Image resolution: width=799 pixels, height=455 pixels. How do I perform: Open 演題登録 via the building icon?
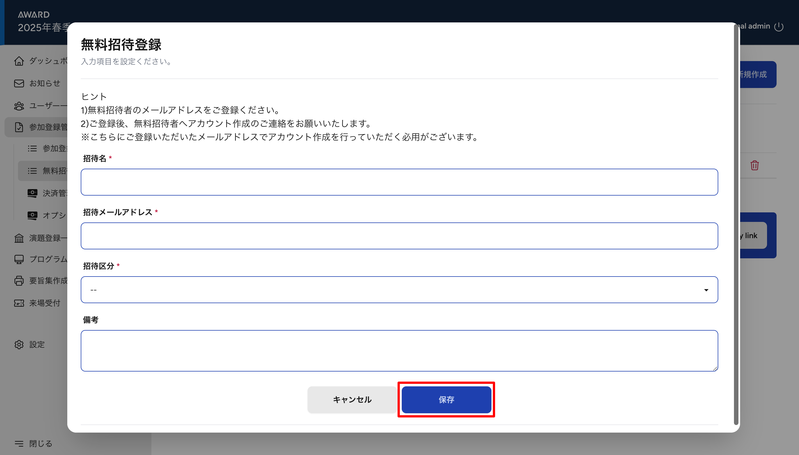point(19,238)
